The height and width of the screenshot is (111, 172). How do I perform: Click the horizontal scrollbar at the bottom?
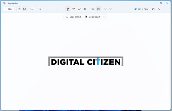tap(85, 109)
